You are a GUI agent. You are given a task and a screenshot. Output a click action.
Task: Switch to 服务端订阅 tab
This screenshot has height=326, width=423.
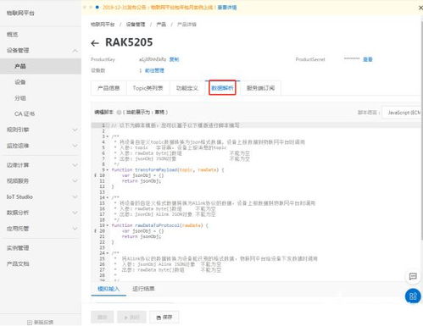click(260, 88)
